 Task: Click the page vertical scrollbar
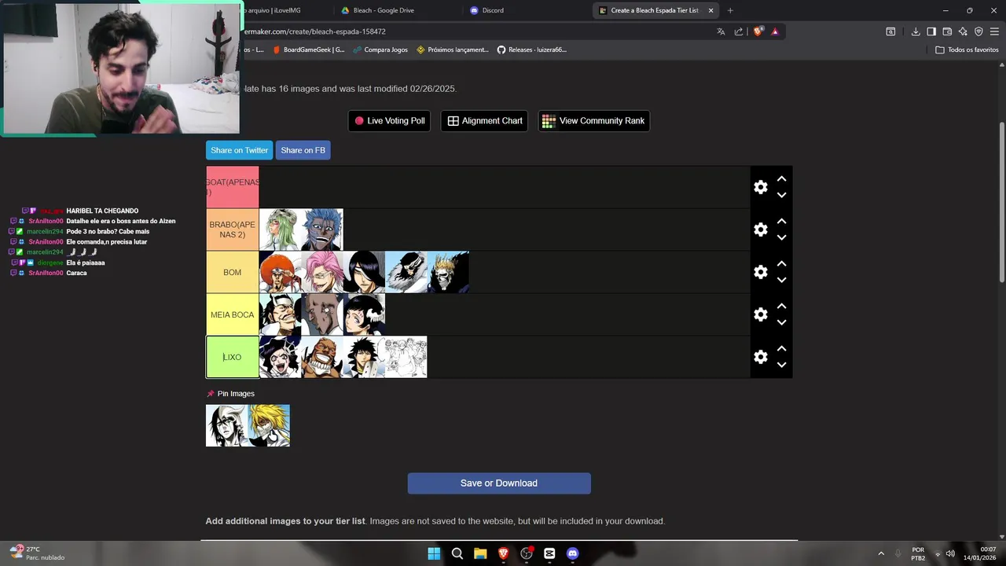click(1001, 203)
